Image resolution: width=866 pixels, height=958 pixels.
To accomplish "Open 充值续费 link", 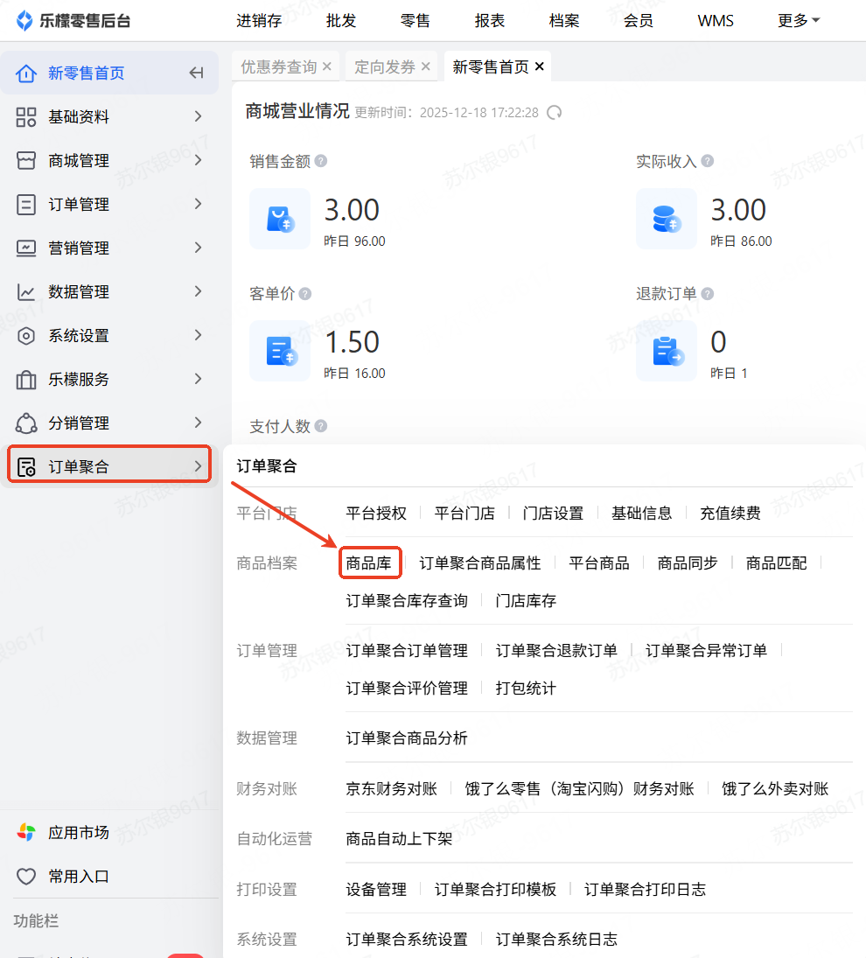I will point(730,513).
